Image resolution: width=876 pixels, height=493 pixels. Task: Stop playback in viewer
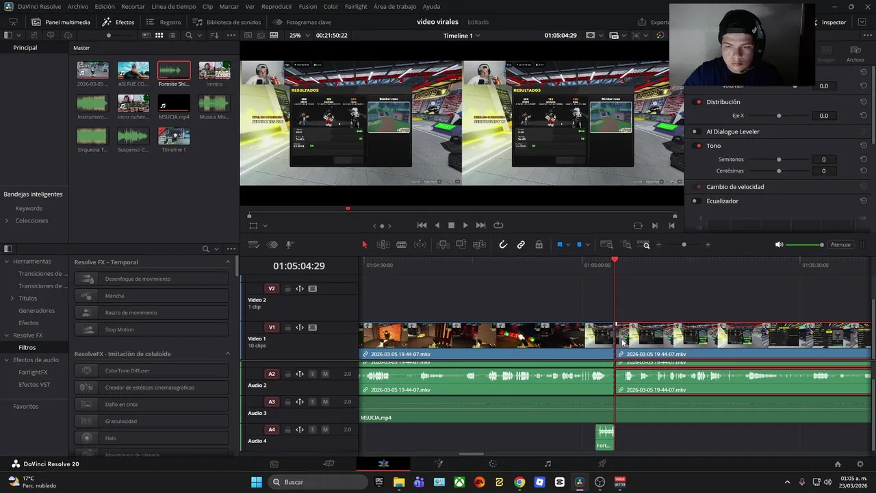click(451, 225)
